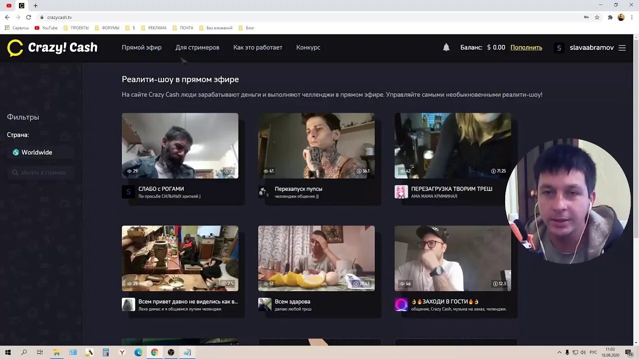The height and width of the screenshot is (359, 639).
Task: Open the notifications bell
Action: 446,47
